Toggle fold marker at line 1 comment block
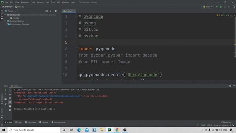 (x=76, y=17)
